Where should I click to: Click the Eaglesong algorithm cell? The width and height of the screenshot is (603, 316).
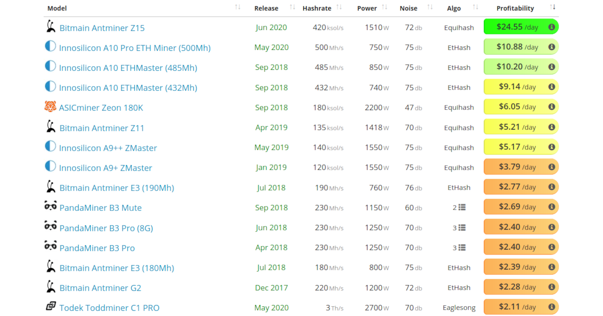tap(459, 308)
